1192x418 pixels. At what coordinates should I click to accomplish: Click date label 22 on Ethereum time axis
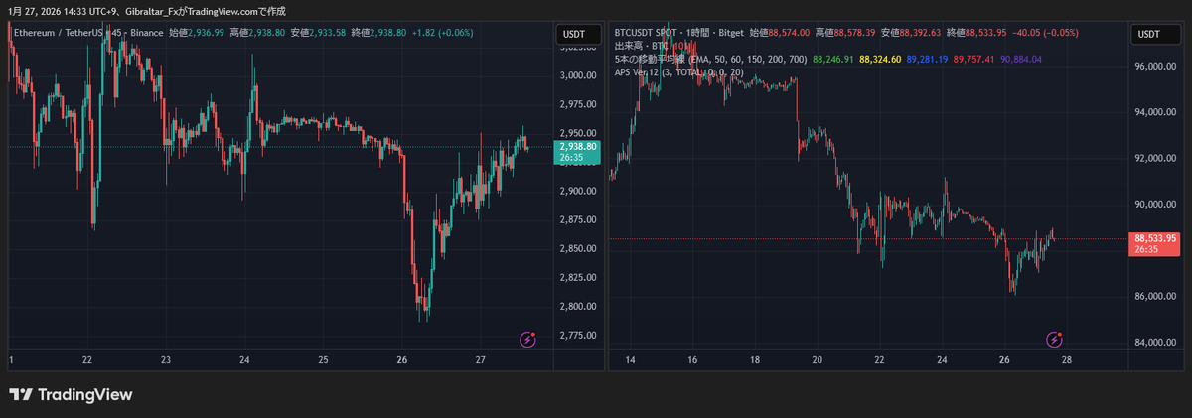click(x=87, y=361)
